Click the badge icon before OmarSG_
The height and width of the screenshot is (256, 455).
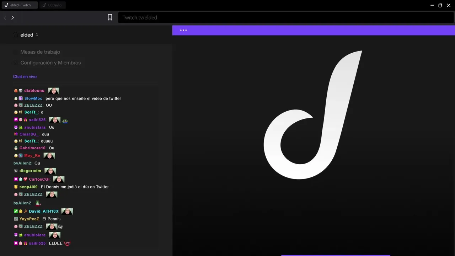pos(16,134)
